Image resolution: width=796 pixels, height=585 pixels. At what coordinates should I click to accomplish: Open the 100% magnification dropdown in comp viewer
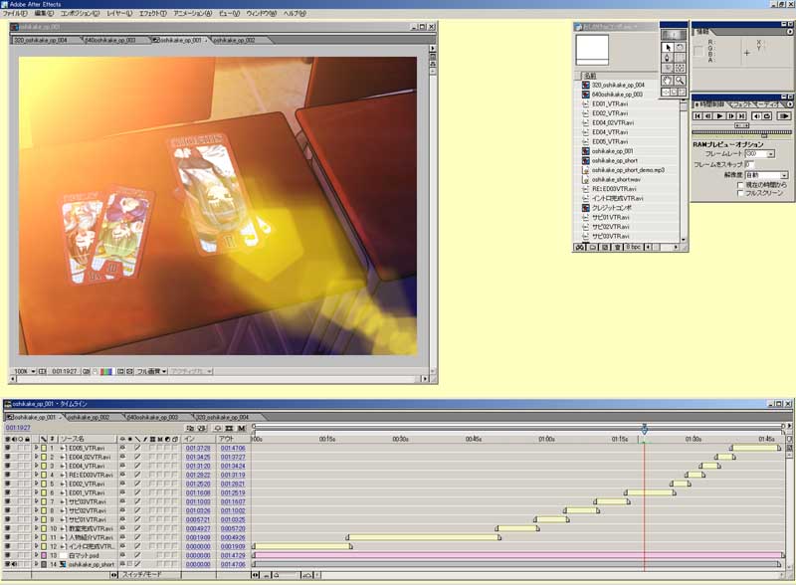pos(24,372)
